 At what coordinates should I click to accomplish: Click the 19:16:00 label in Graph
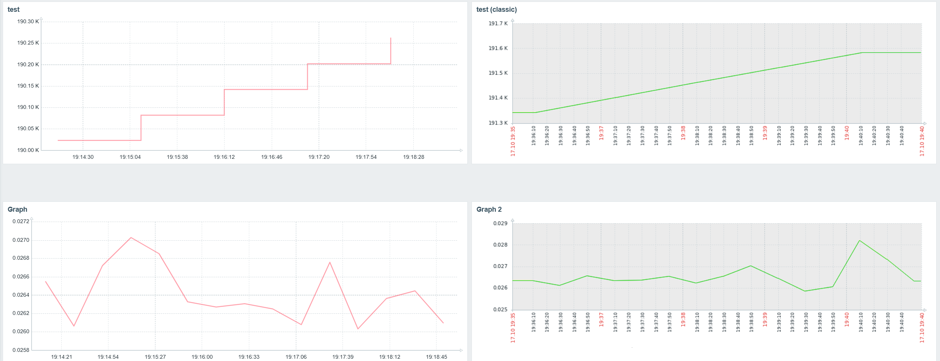point(202,357)
